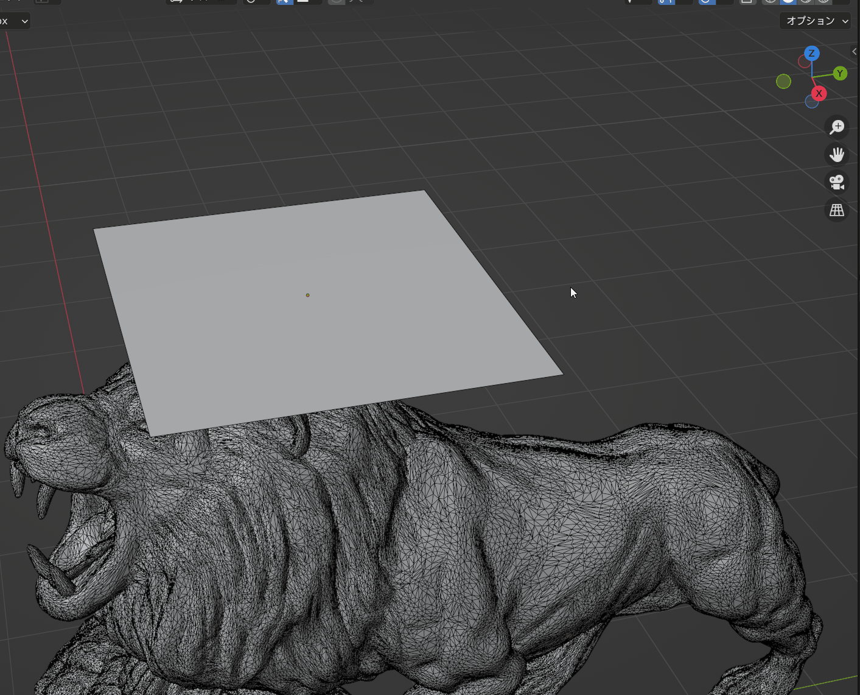
Task: Open the dropdown ending in 'ox'
Action: point(15,21)
